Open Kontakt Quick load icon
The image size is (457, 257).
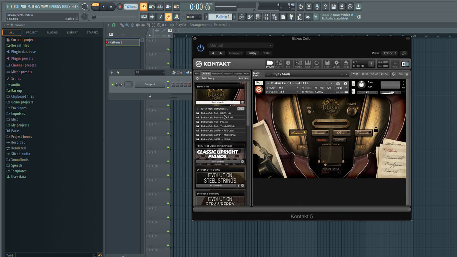316,64
